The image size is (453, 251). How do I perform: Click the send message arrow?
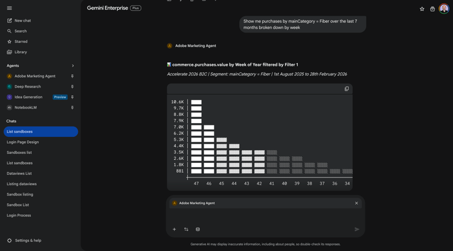point(357,229)
